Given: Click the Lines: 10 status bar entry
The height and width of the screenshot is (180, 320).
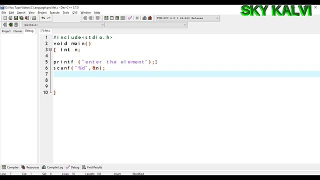Looking at the screenshot, I should pos(68,174).
